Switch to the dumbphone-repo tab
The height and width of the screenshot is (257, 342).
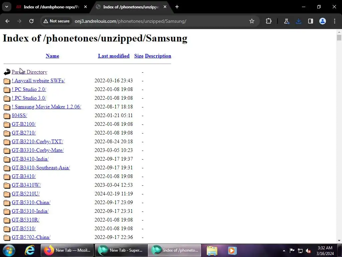pyautogui.click(x=51, y=7)
